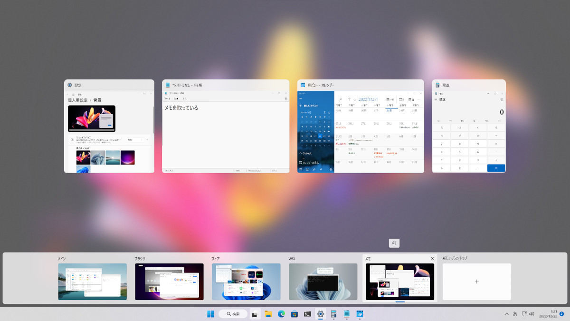Screen dimensions: 570x321
Task: Switch to the 電卓 calculator window thumbnail
Action: tap(469, 126)
